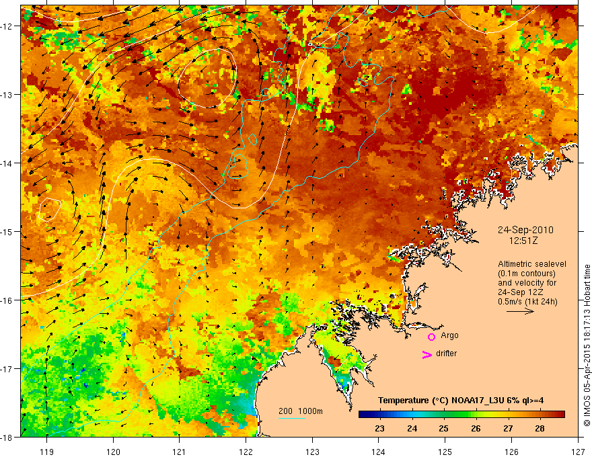Viewport: 592px width, 457px height.
Task: Click the cyan 200 1000m isobath legend line
Action: (292, 419)
